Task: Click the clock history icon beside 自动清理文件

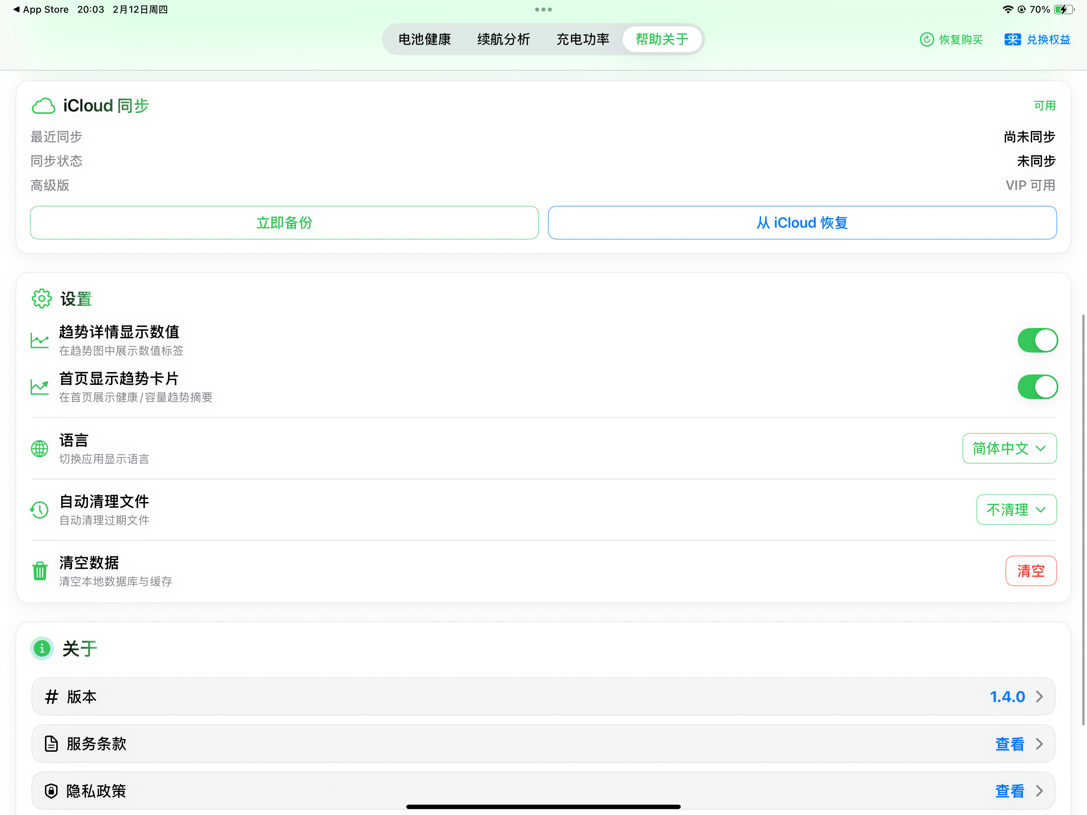Action: pos(39,510)
